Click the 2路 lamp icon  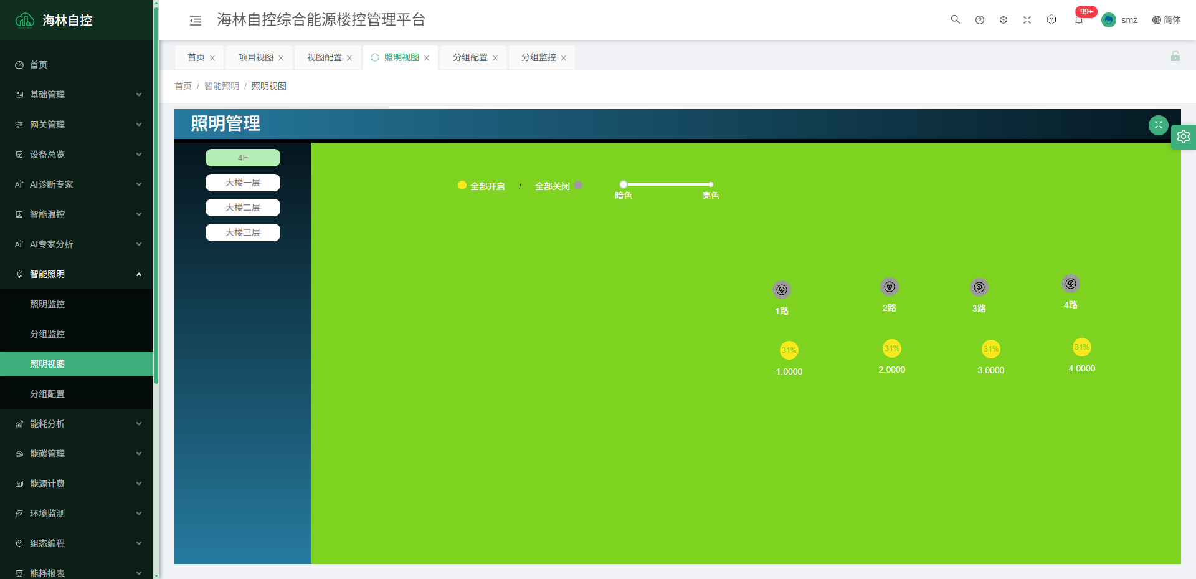point(890,287)
